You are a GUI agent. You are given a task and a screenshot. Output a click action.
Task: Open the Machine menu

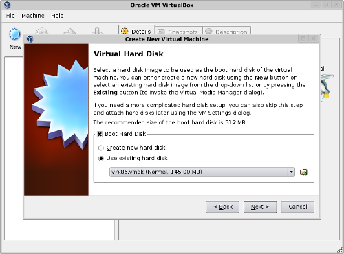33,16
